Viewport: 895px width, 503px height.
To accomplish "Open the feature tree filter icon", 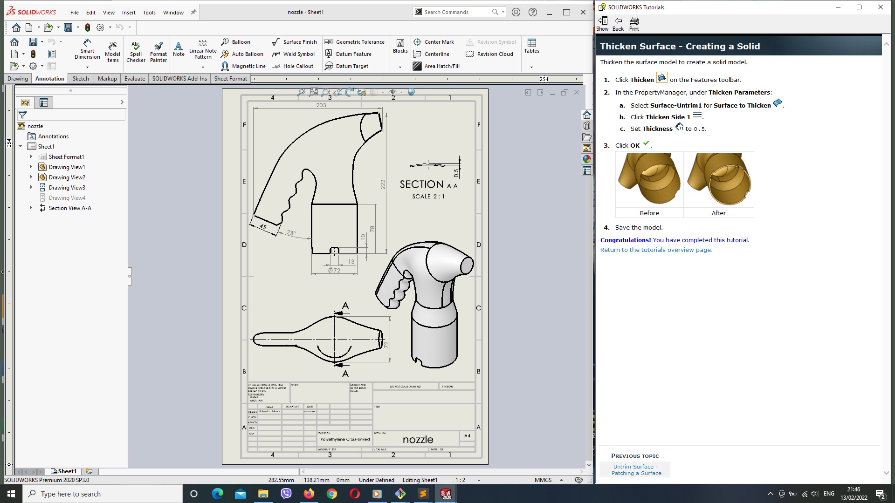I will click(x=22, y=115).
